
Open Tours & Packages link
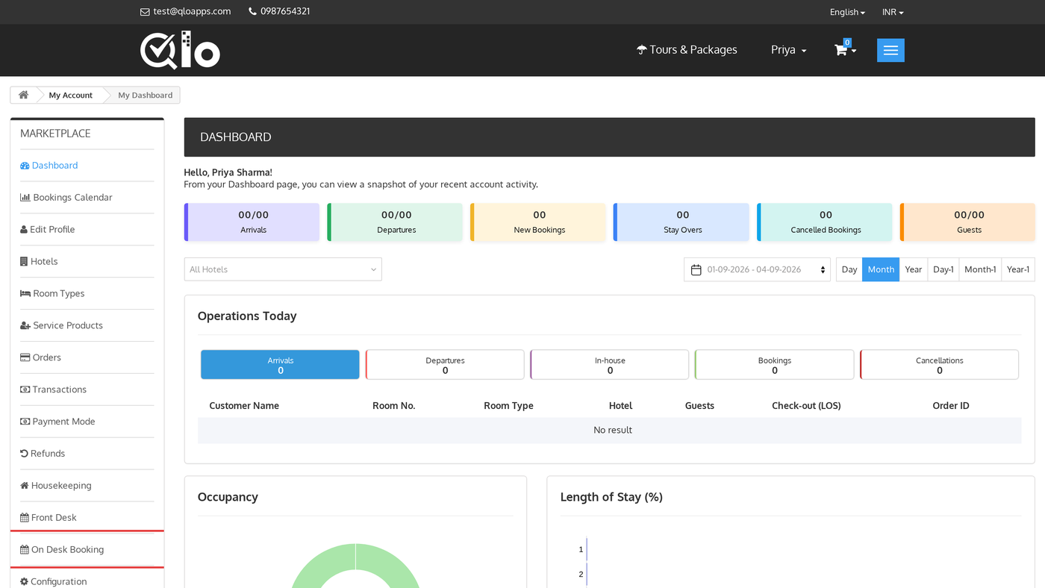pos(687,50)
